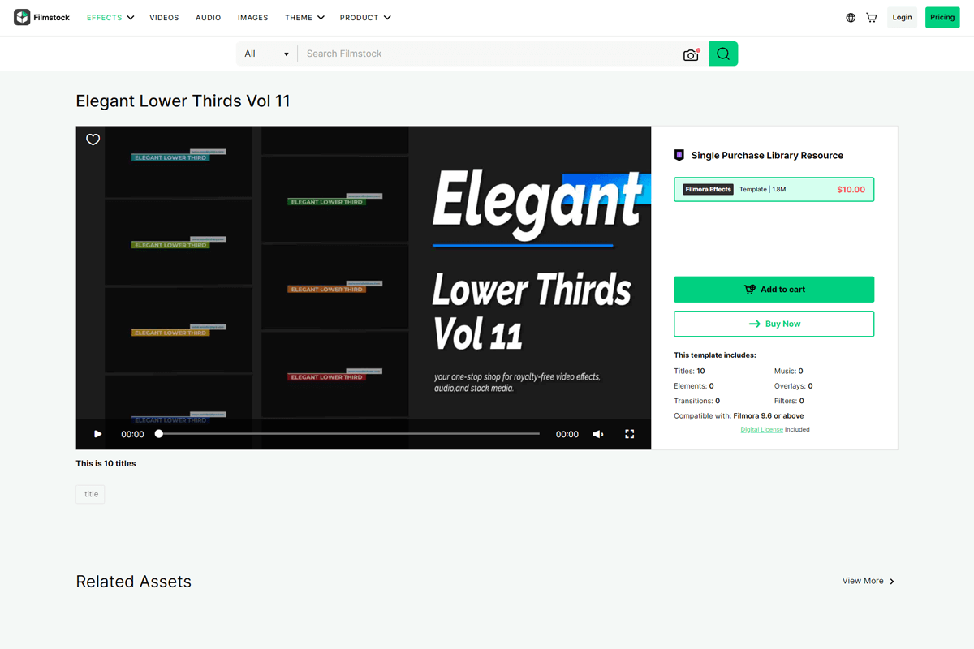
Task: Add to favorites with heart icon
Action: click(93, 140)
